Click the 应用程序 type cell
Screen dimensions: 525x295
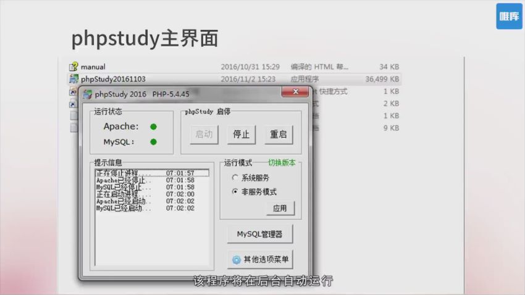point(304,79)
